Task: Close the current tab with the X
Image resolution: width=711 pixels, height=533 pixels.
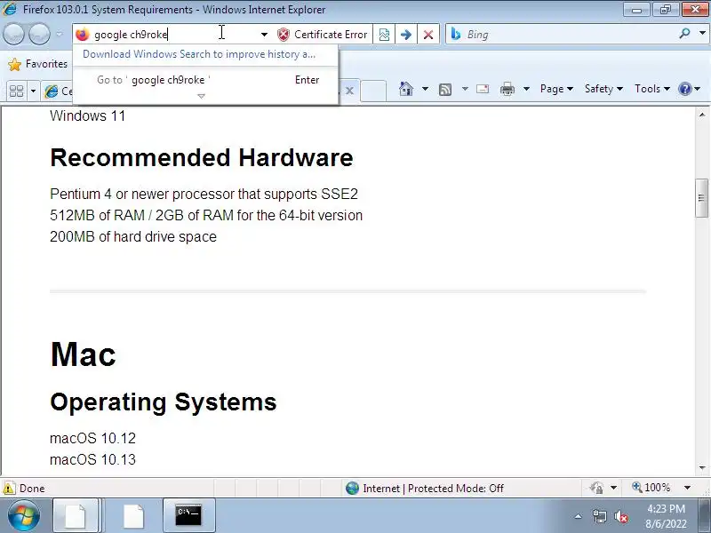Action: (x=349, y=91)
